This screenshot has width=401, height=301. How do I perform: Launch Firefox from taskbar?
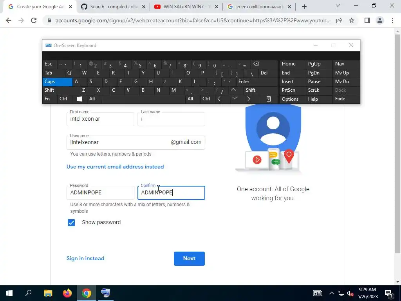pyautogui.click(x=67, y=293)
